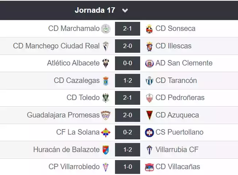This screenshot has width=238, height=175.
Task: Expand the Jornada 17 dropdown chevron
Action: click(125, 11)
